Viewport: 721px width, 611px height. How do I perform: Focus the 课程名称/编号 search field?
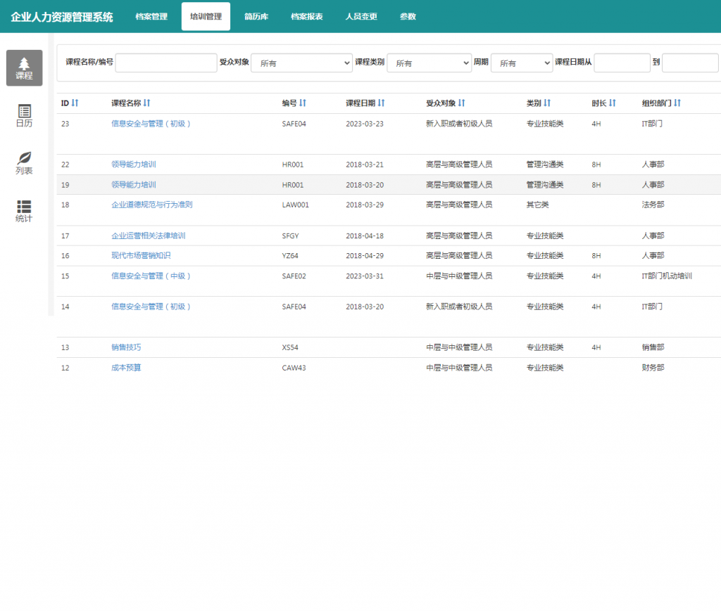(166, 63)
